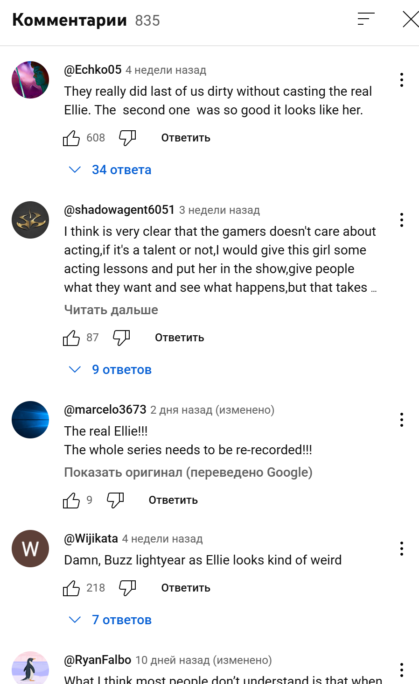Open the more menu for @Echko05's comment
Screen dimensions: 419x684
click(402, 80)
